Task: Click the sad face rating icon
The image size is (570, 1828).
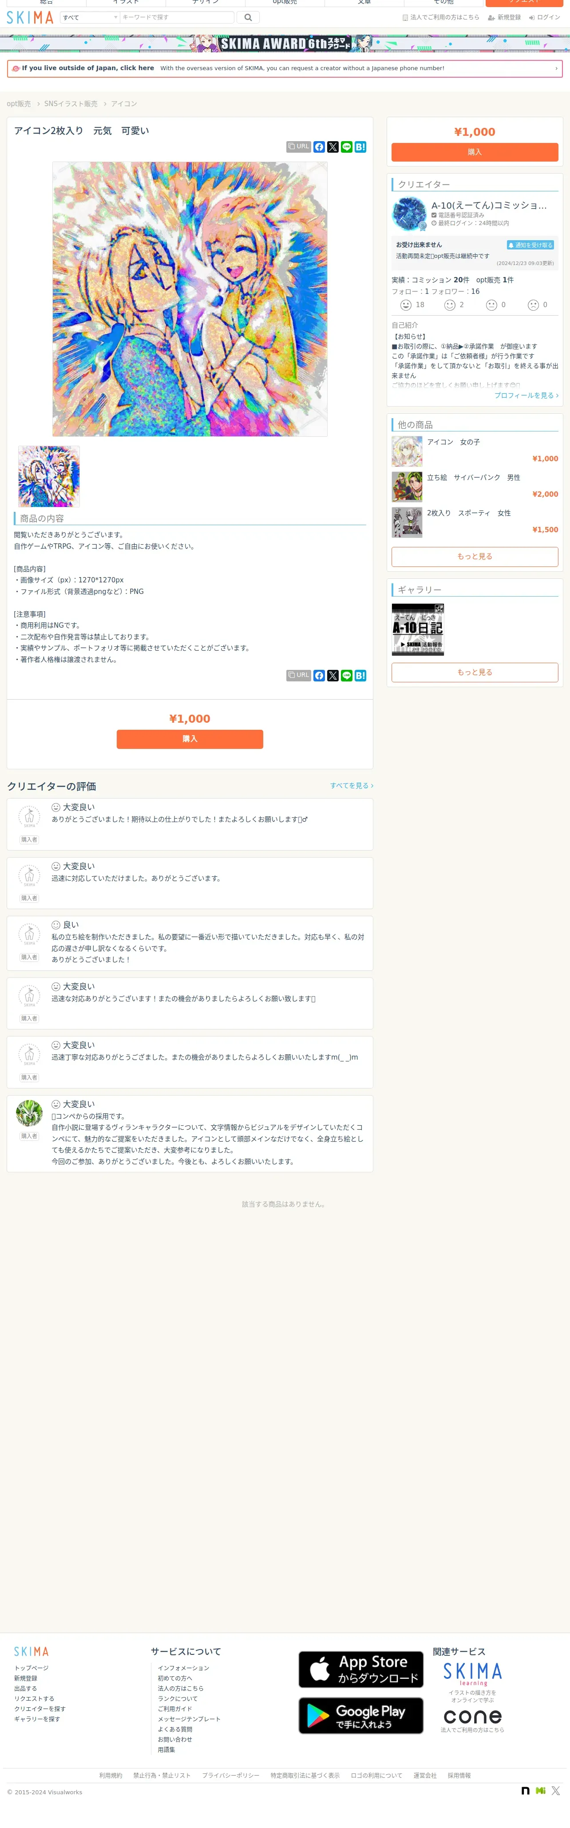Action: tap(533, 305)
